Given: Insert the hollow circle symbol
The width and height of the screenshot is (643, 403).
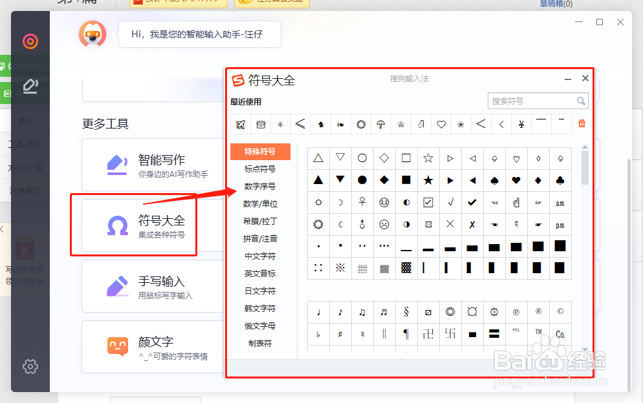Looking at the screenshot, I should point(362,158).
